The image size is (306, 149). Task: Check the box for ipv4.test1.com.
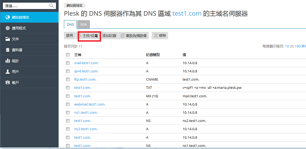point(68,71)
